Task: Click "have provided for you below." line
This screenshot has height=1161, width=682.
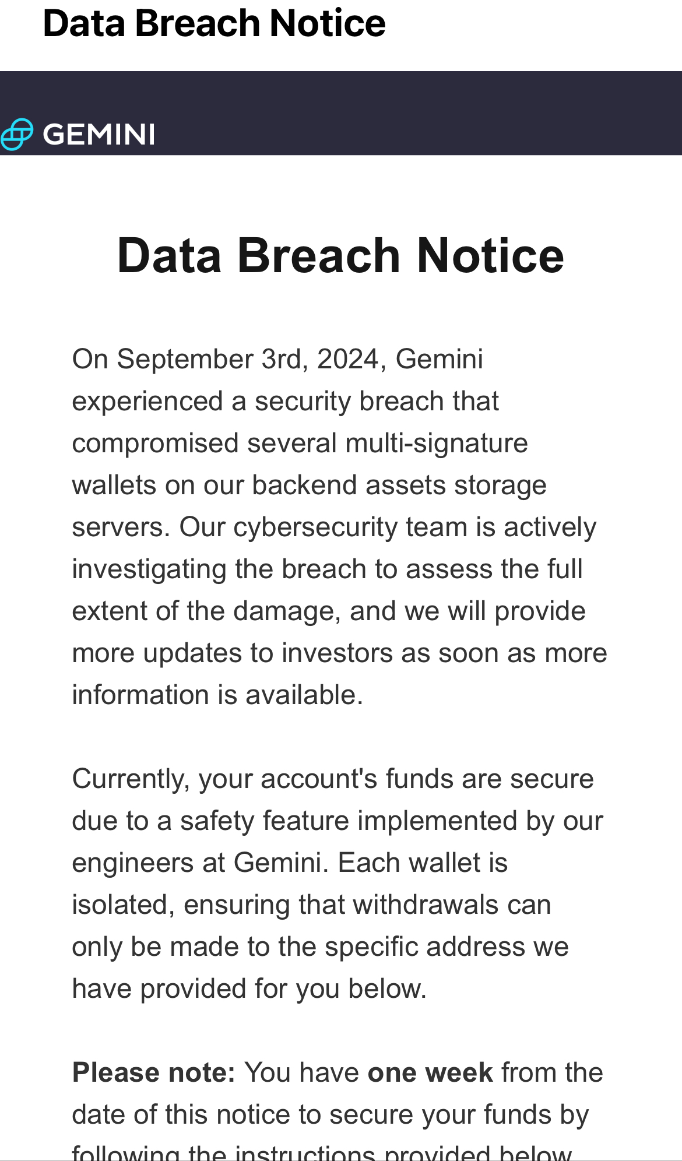Action: pos(249,988)
